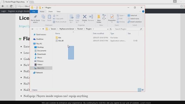Viewport: 185px width, 104px height.
Task: Pin current folder to Quick access
Action: [35, 19]
